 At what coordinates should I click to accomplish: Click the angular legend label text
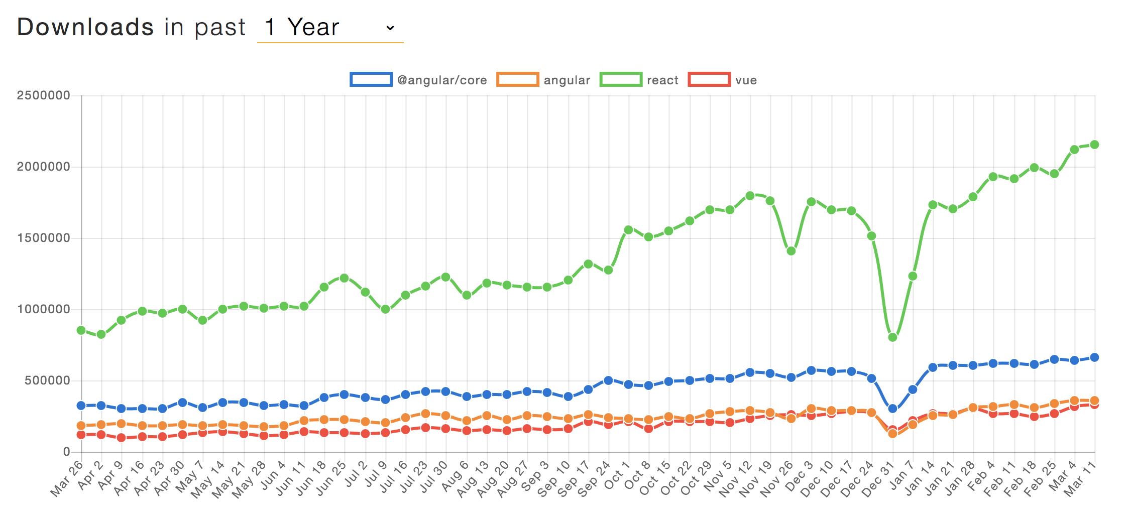click(567, 80)
